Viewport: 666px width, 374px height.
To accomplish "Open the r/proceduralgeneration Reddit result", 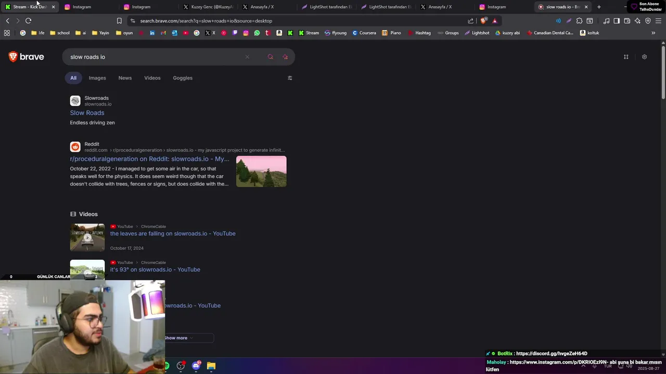I will pyautogui.click(x=149, y=159).
